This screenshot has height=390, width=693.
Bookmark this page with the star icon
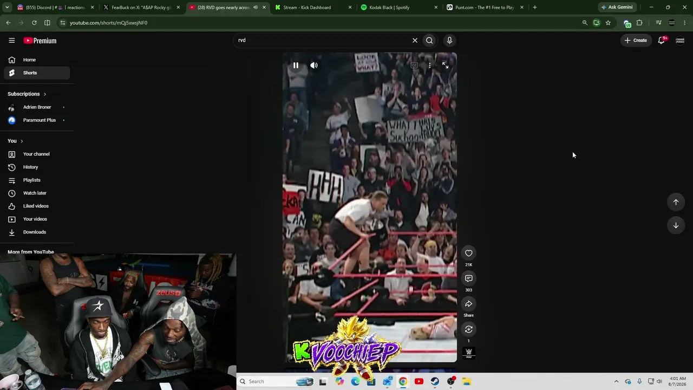click(608, 23)
